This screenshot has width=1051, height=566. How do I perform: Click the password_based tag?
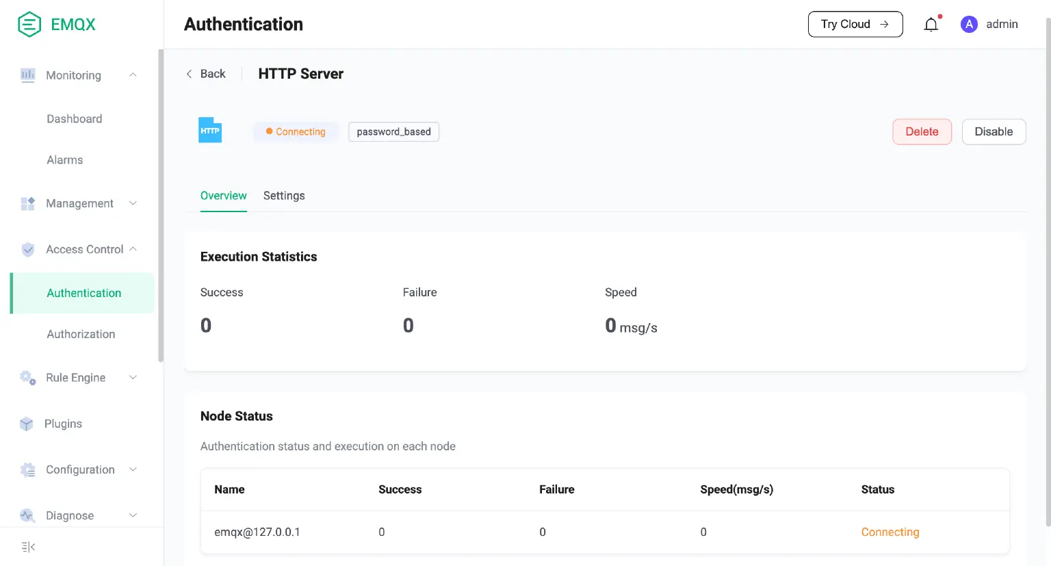click(393, 131)
